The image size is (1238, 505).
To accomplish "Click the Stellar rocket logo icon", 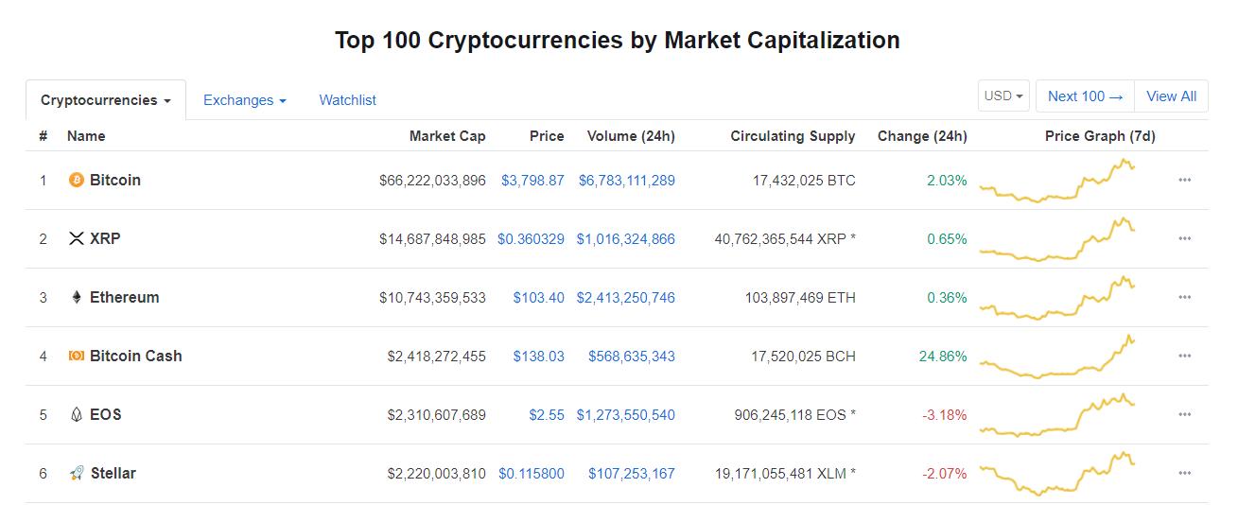I will (77, 473).
